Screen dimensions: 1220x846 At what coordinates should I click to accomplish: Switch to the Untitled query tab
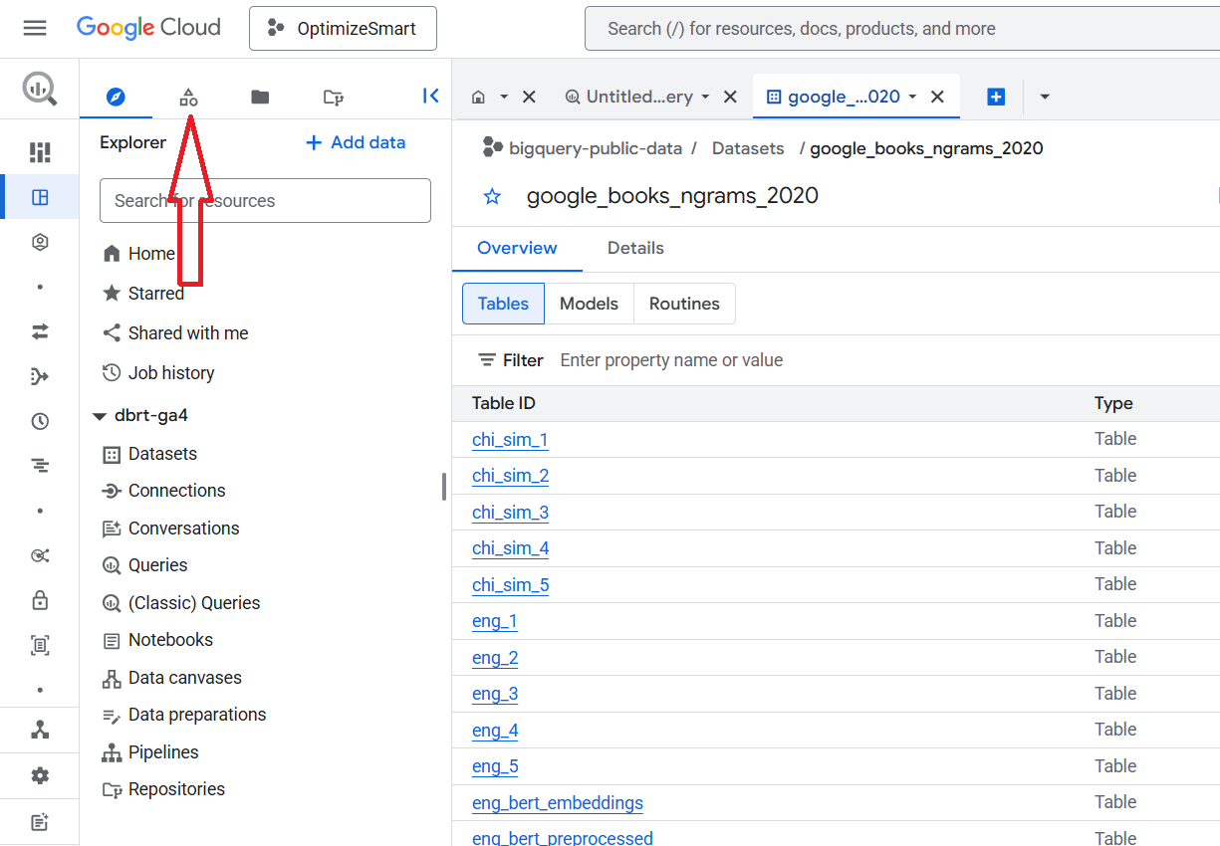(x=628, y=97)
